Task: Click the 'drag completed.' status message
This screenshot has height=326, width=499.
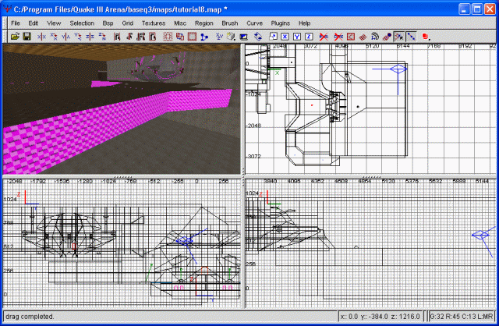Action: [30, 317]
